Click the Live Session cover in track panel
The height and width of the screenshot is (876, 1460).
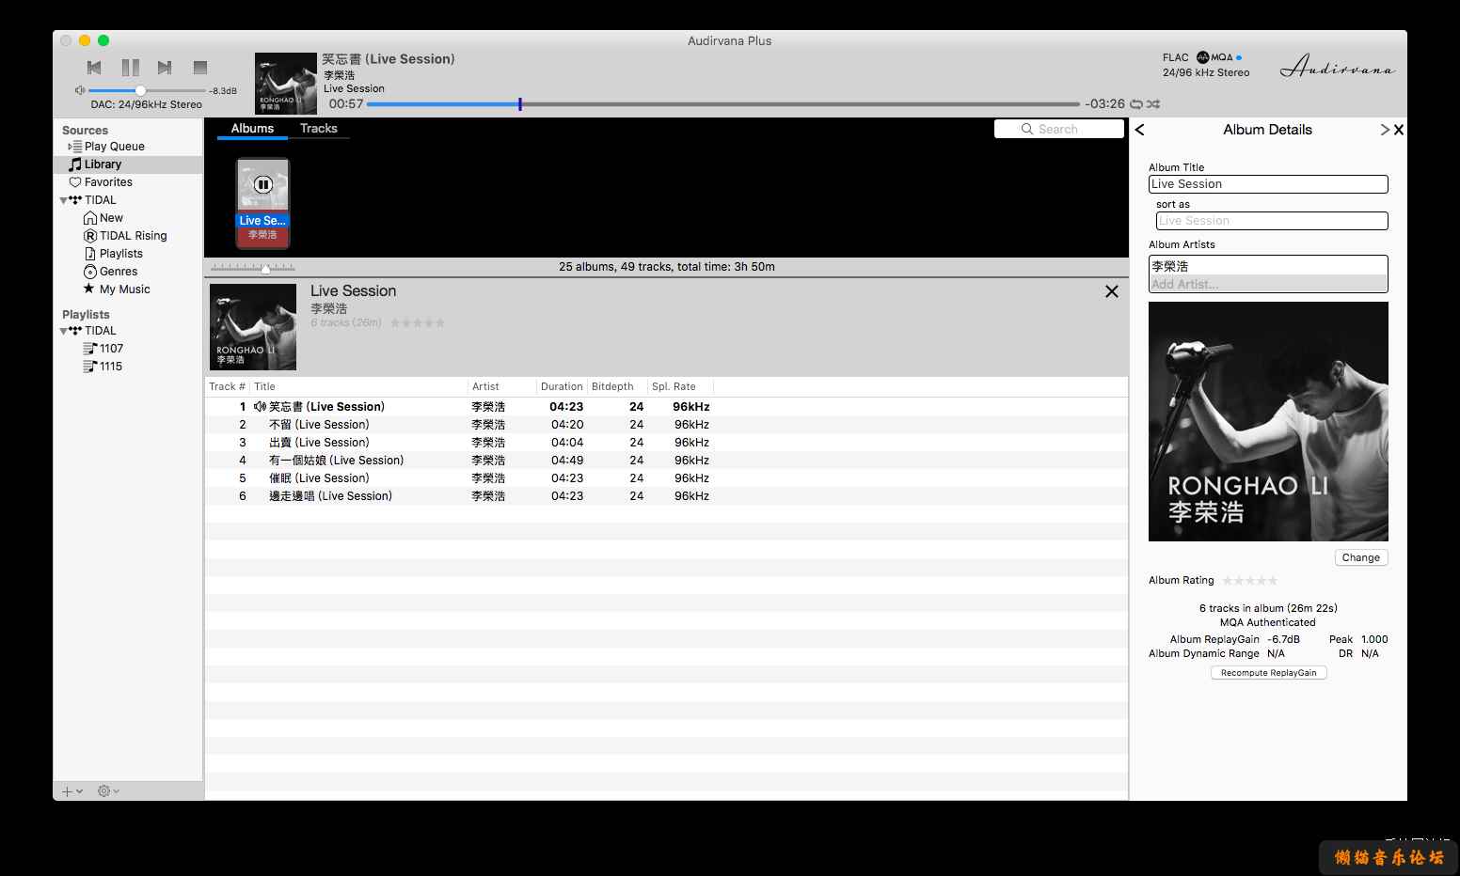pos(253,327)
